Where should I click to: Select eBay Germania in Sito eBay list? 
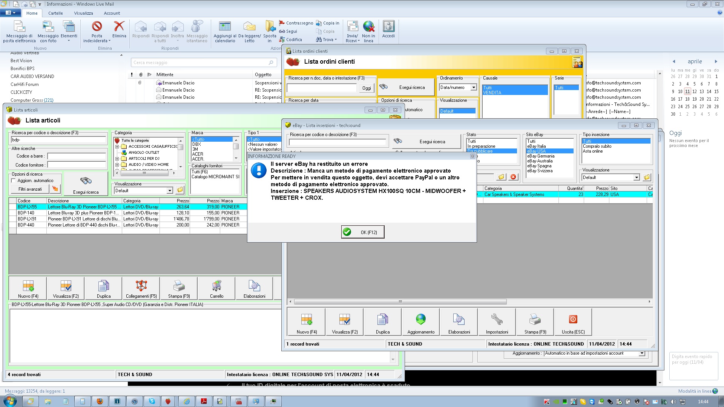(541, 156)
